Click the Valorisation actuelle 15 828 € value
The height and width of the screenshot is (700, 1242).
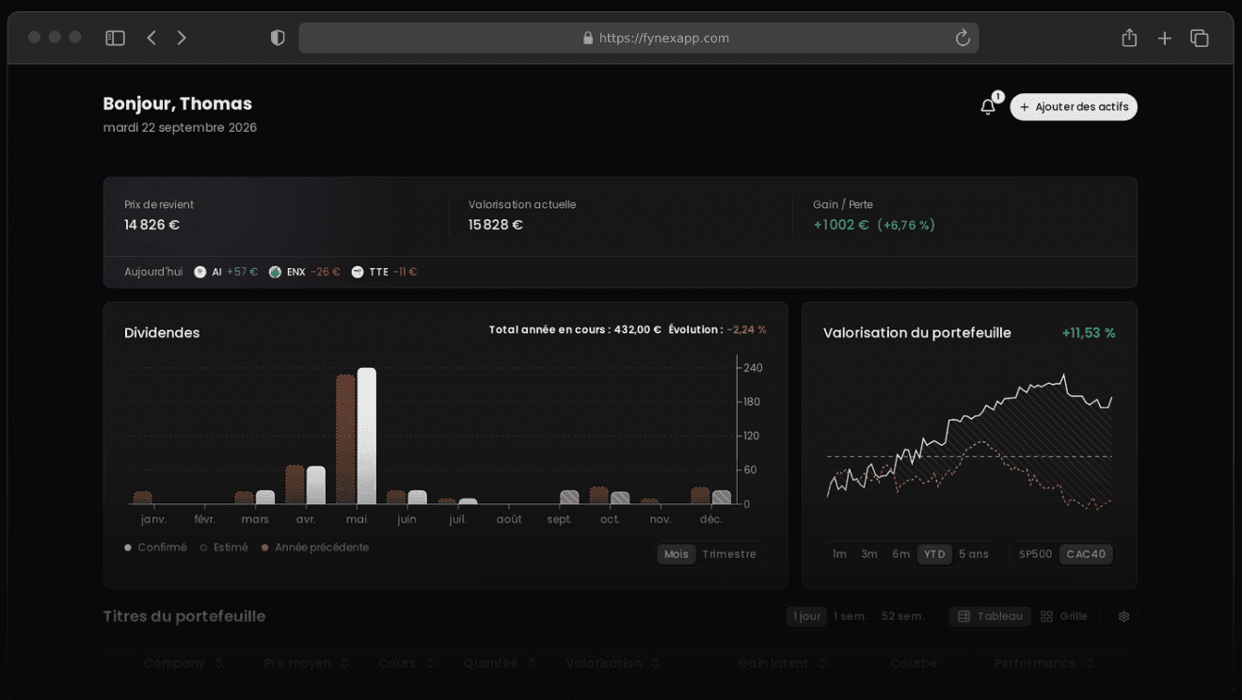click(496, 225)
